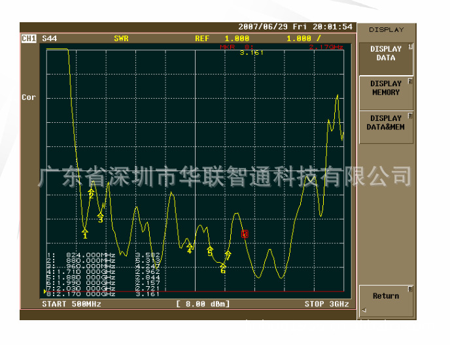Pick marker 5 on the yellow trace

210,250
